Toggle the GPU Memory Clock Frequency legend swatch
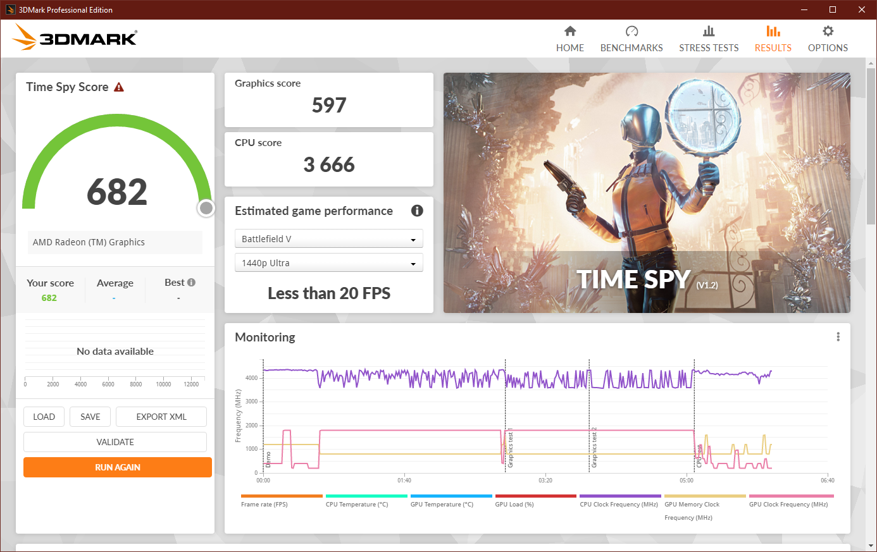 pyautogui.click(x=706, y=496)
